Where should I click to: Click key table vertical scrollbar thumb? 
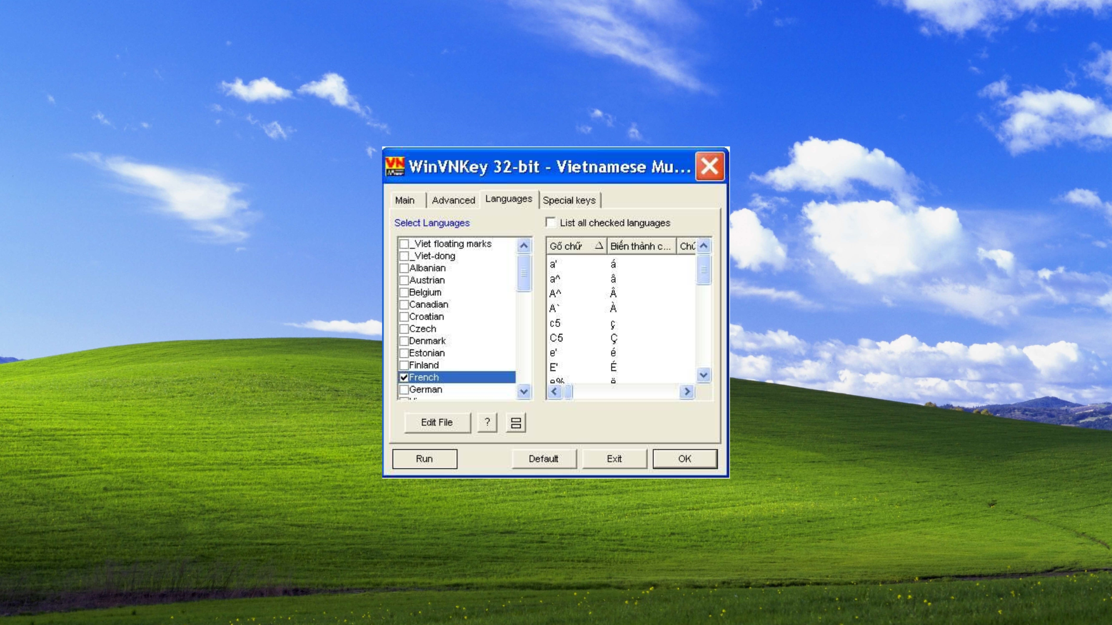[x=704, y=270]
